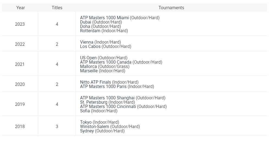Click the Rotterdam (Indoor/Hard) entry

(104, 31)
